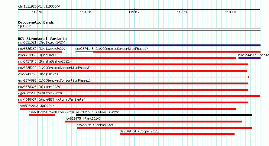Select the nsv5878308 red variant bar
This screenshot has width=269, height=146.
pyautogui.click(x=133, y=90)
